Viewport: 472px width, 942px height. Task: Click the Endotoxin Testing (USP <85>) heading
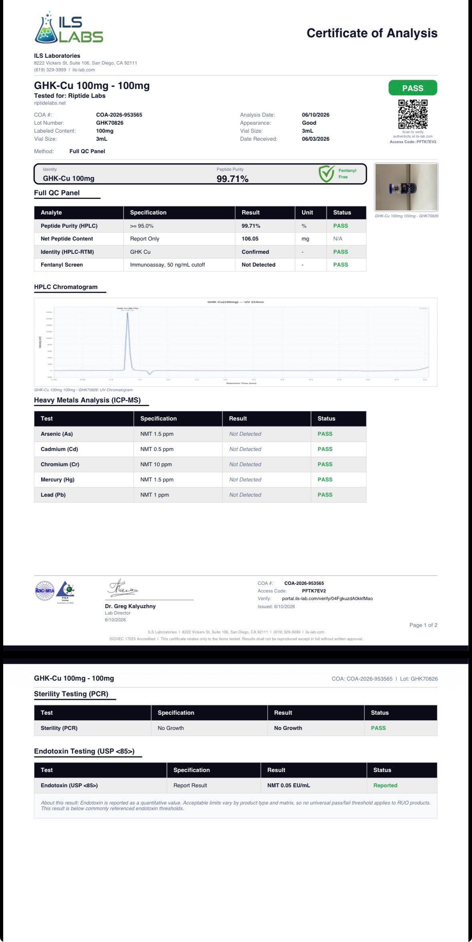(84, 751)
